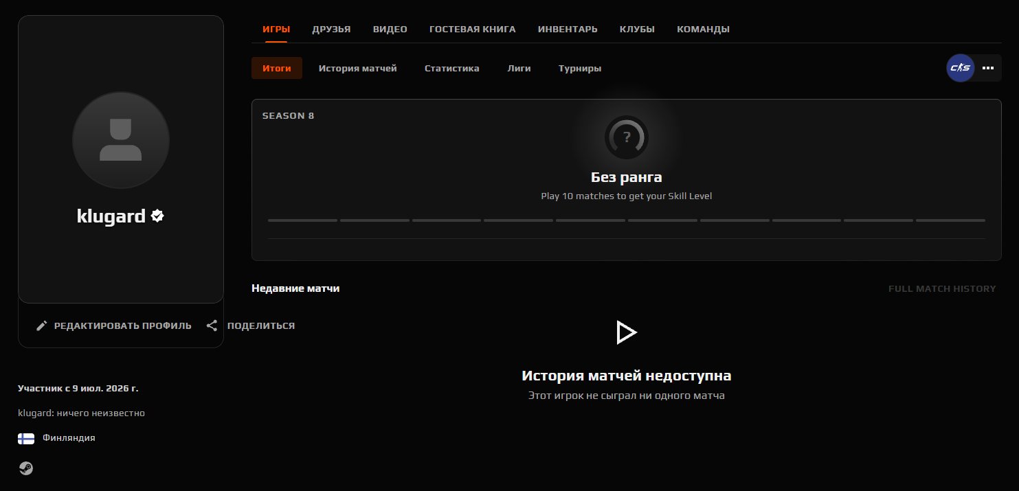Click the klugard profile avatar
Screen dimensions: 1019x491
(x=121, y=140)
